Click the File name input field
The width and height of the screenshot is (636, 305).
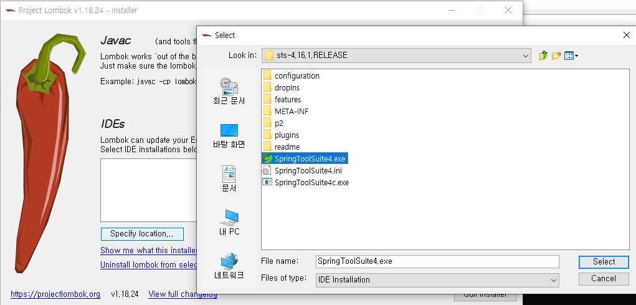437,261
